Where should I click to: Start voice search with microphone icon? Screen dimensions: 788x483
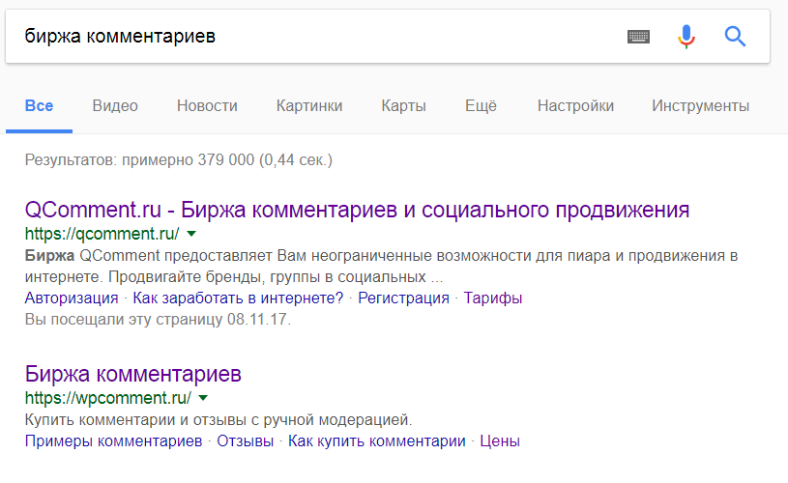686,37
